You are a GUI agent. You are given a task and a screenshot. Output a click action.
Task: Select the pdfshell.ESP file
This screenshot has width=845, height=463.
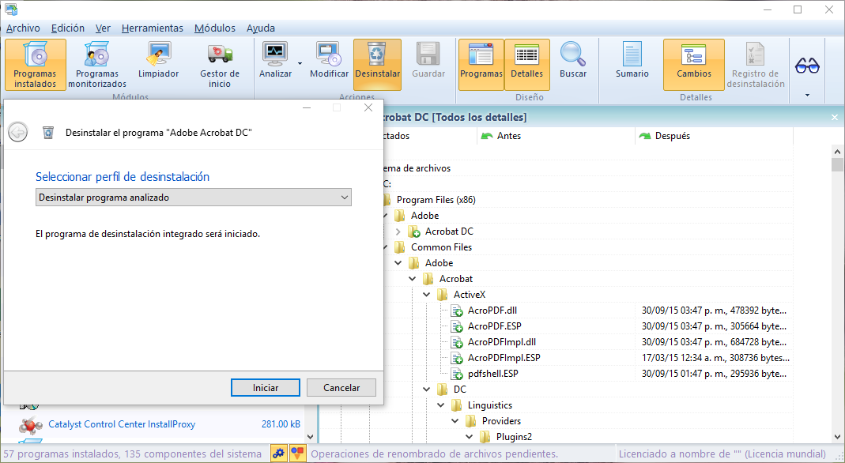[493, 374]
